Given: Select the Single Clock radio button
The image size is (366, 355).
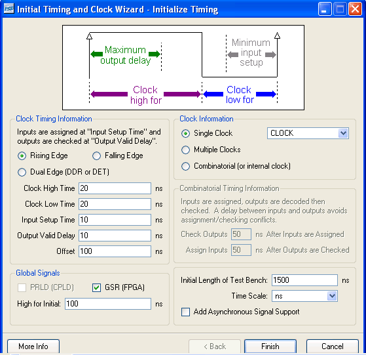Looking at the screenshot, I should coord(185,133).
